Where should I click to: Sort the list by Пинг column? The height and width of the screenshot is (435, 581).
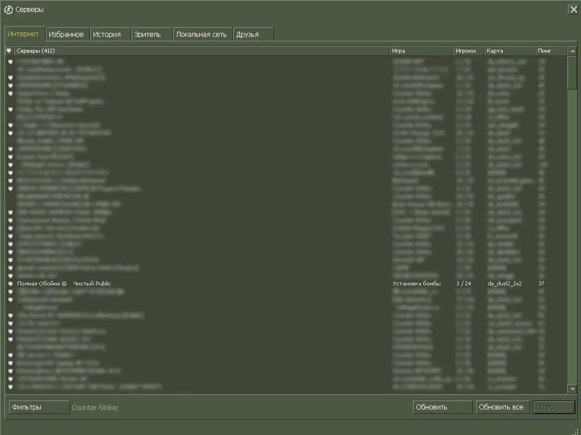[x=551, y=50]
